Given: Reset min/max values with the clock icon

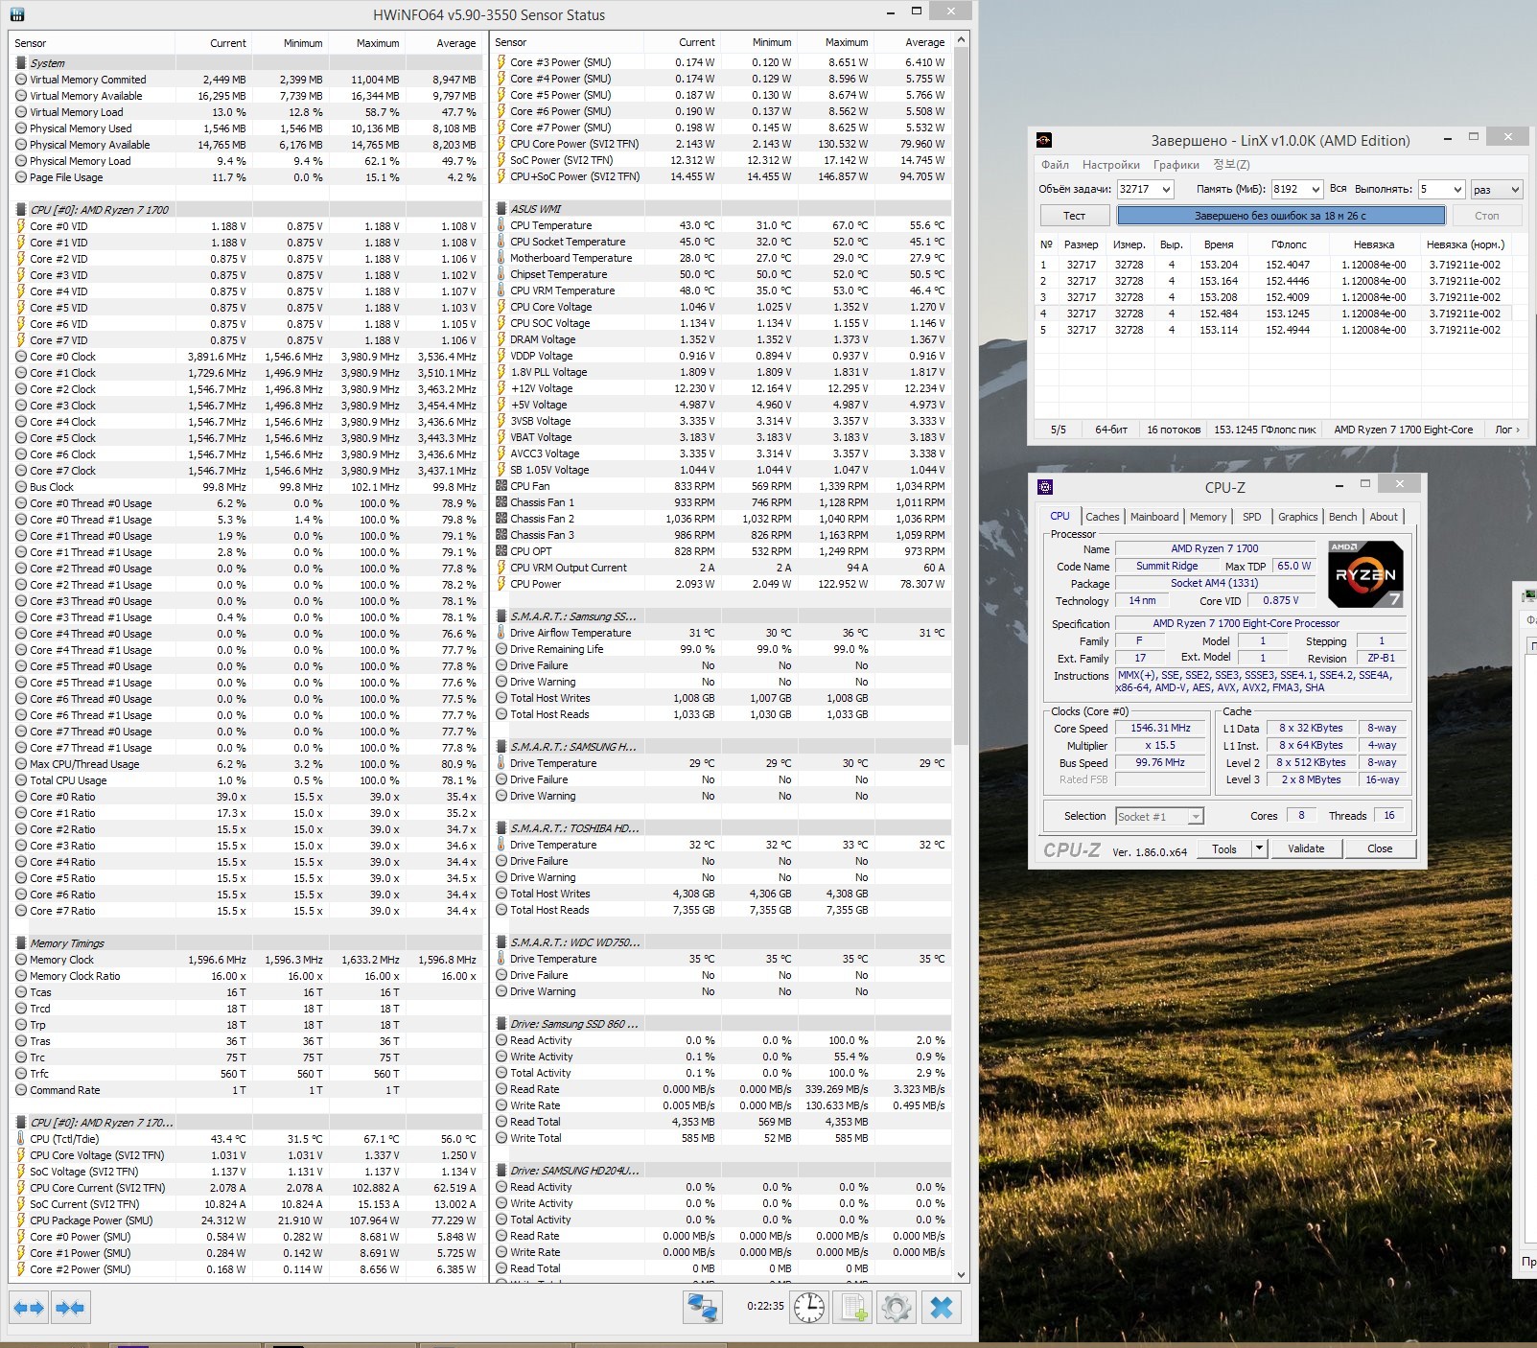Looking at the screenshot, I should [808, 1308].
